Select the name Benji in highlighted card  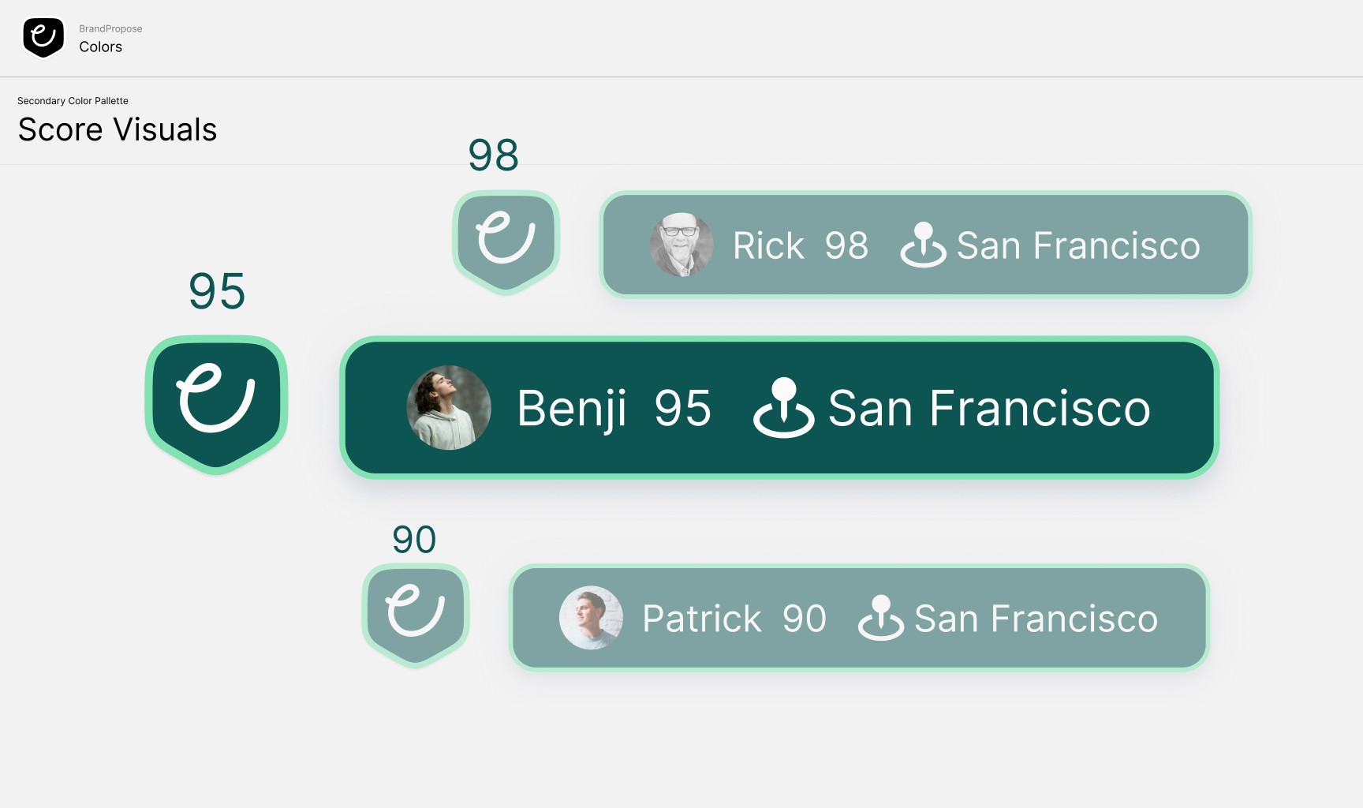click(x=572, y=409)
